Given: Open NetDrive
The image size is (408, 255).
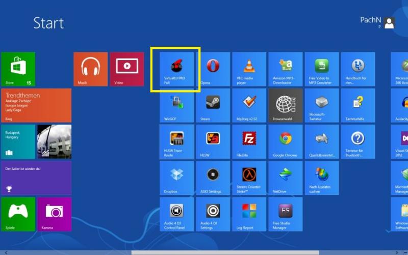Looking at the screenshot, I should click(286, 178).
